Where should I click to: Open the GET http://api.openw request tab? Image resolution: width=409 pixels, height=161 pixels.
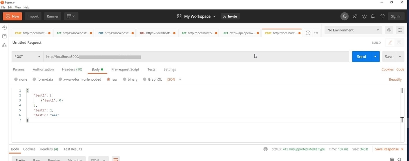(x=241, y=33)
